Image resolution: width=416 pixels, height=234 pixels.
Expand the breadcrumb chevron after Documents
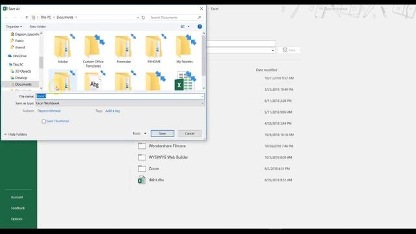click(x=76, y=18)
